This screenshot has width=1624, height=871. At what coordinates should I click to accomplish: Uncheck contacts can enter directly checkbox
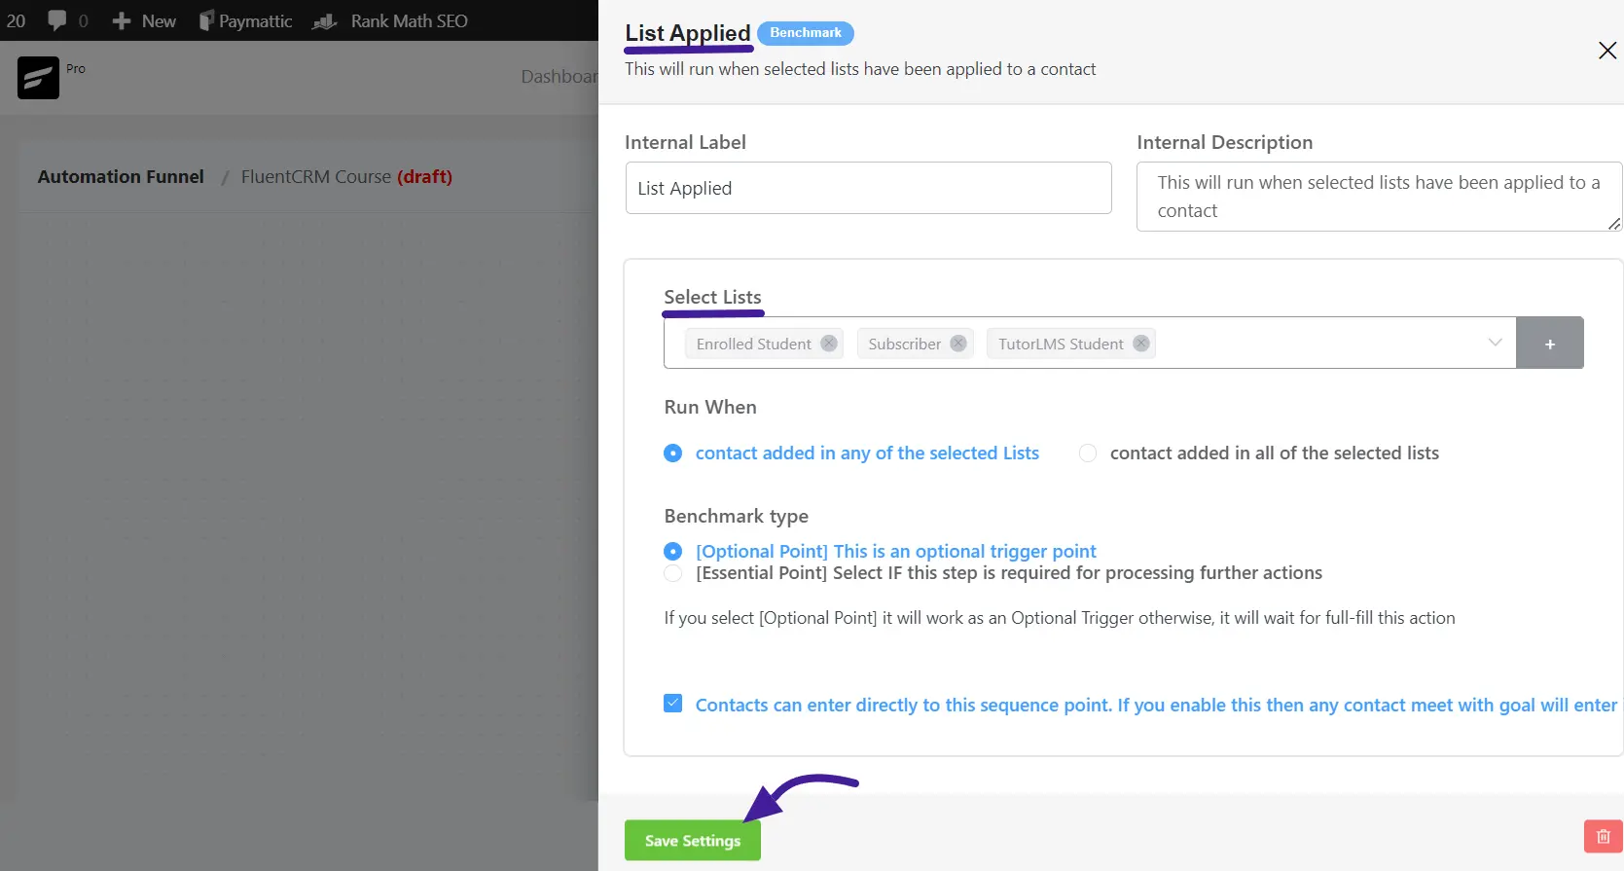[672, 704]
